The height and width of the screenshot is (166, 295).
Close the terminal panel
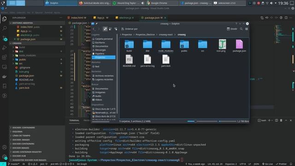[291, 120]
